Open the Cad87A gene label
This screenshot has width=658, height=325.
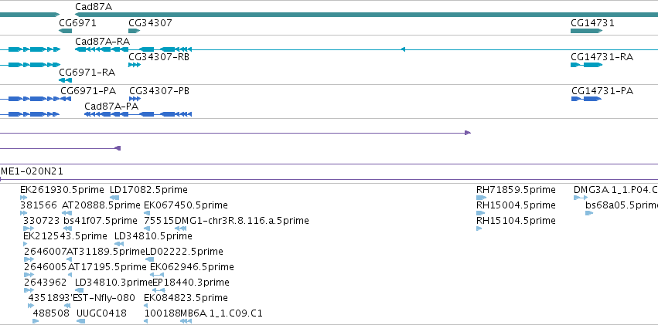coord(94,7)
